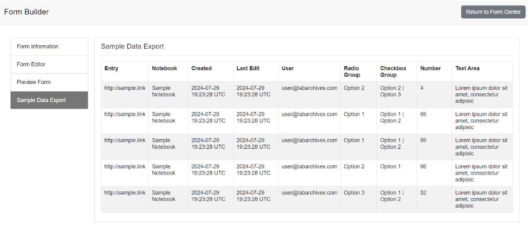The image size is (528, 235).
Task: Click the Text Area column header
Action: click(x=467, y=68)
